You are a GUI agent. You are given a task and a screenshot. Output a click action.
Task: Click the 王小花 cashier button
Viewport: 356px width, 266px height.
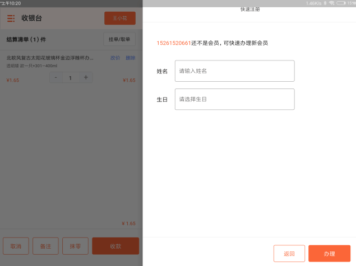(120, 18)
